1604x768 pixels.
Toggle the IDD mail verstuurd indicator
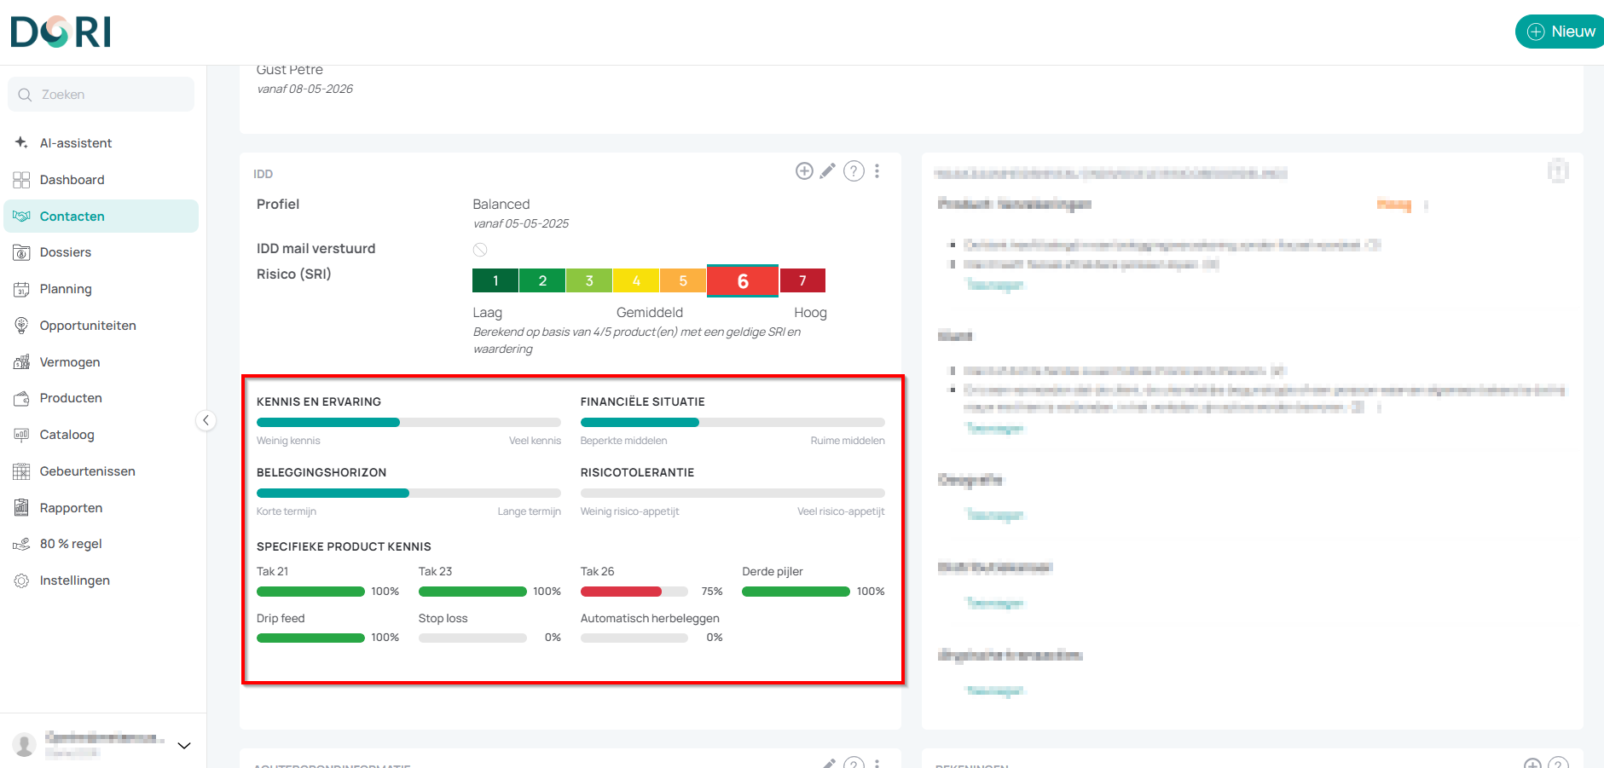point(480,250)
